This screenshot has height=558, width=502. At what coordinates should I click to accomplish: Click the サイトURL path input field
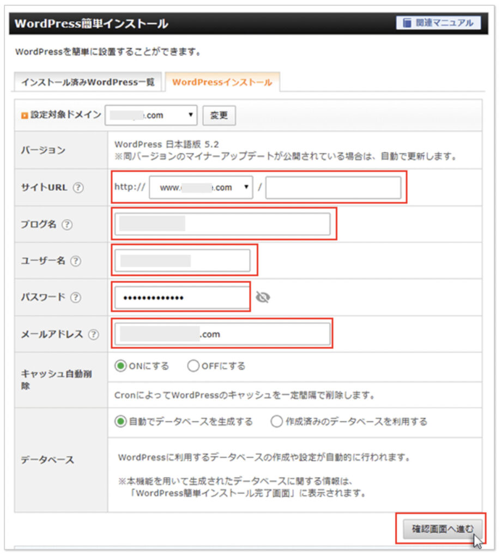click(333, 187)
